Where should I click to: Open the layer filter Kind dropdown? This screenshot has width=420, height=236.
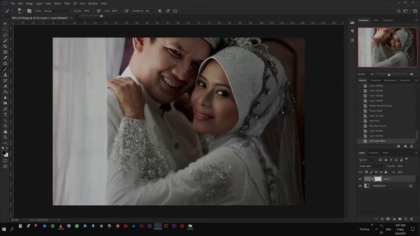pos(367,160)
